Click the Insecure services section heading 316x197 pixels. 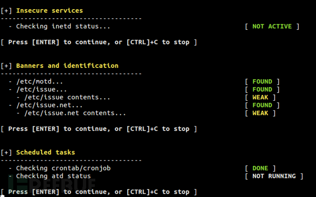[x=49, y=11]
